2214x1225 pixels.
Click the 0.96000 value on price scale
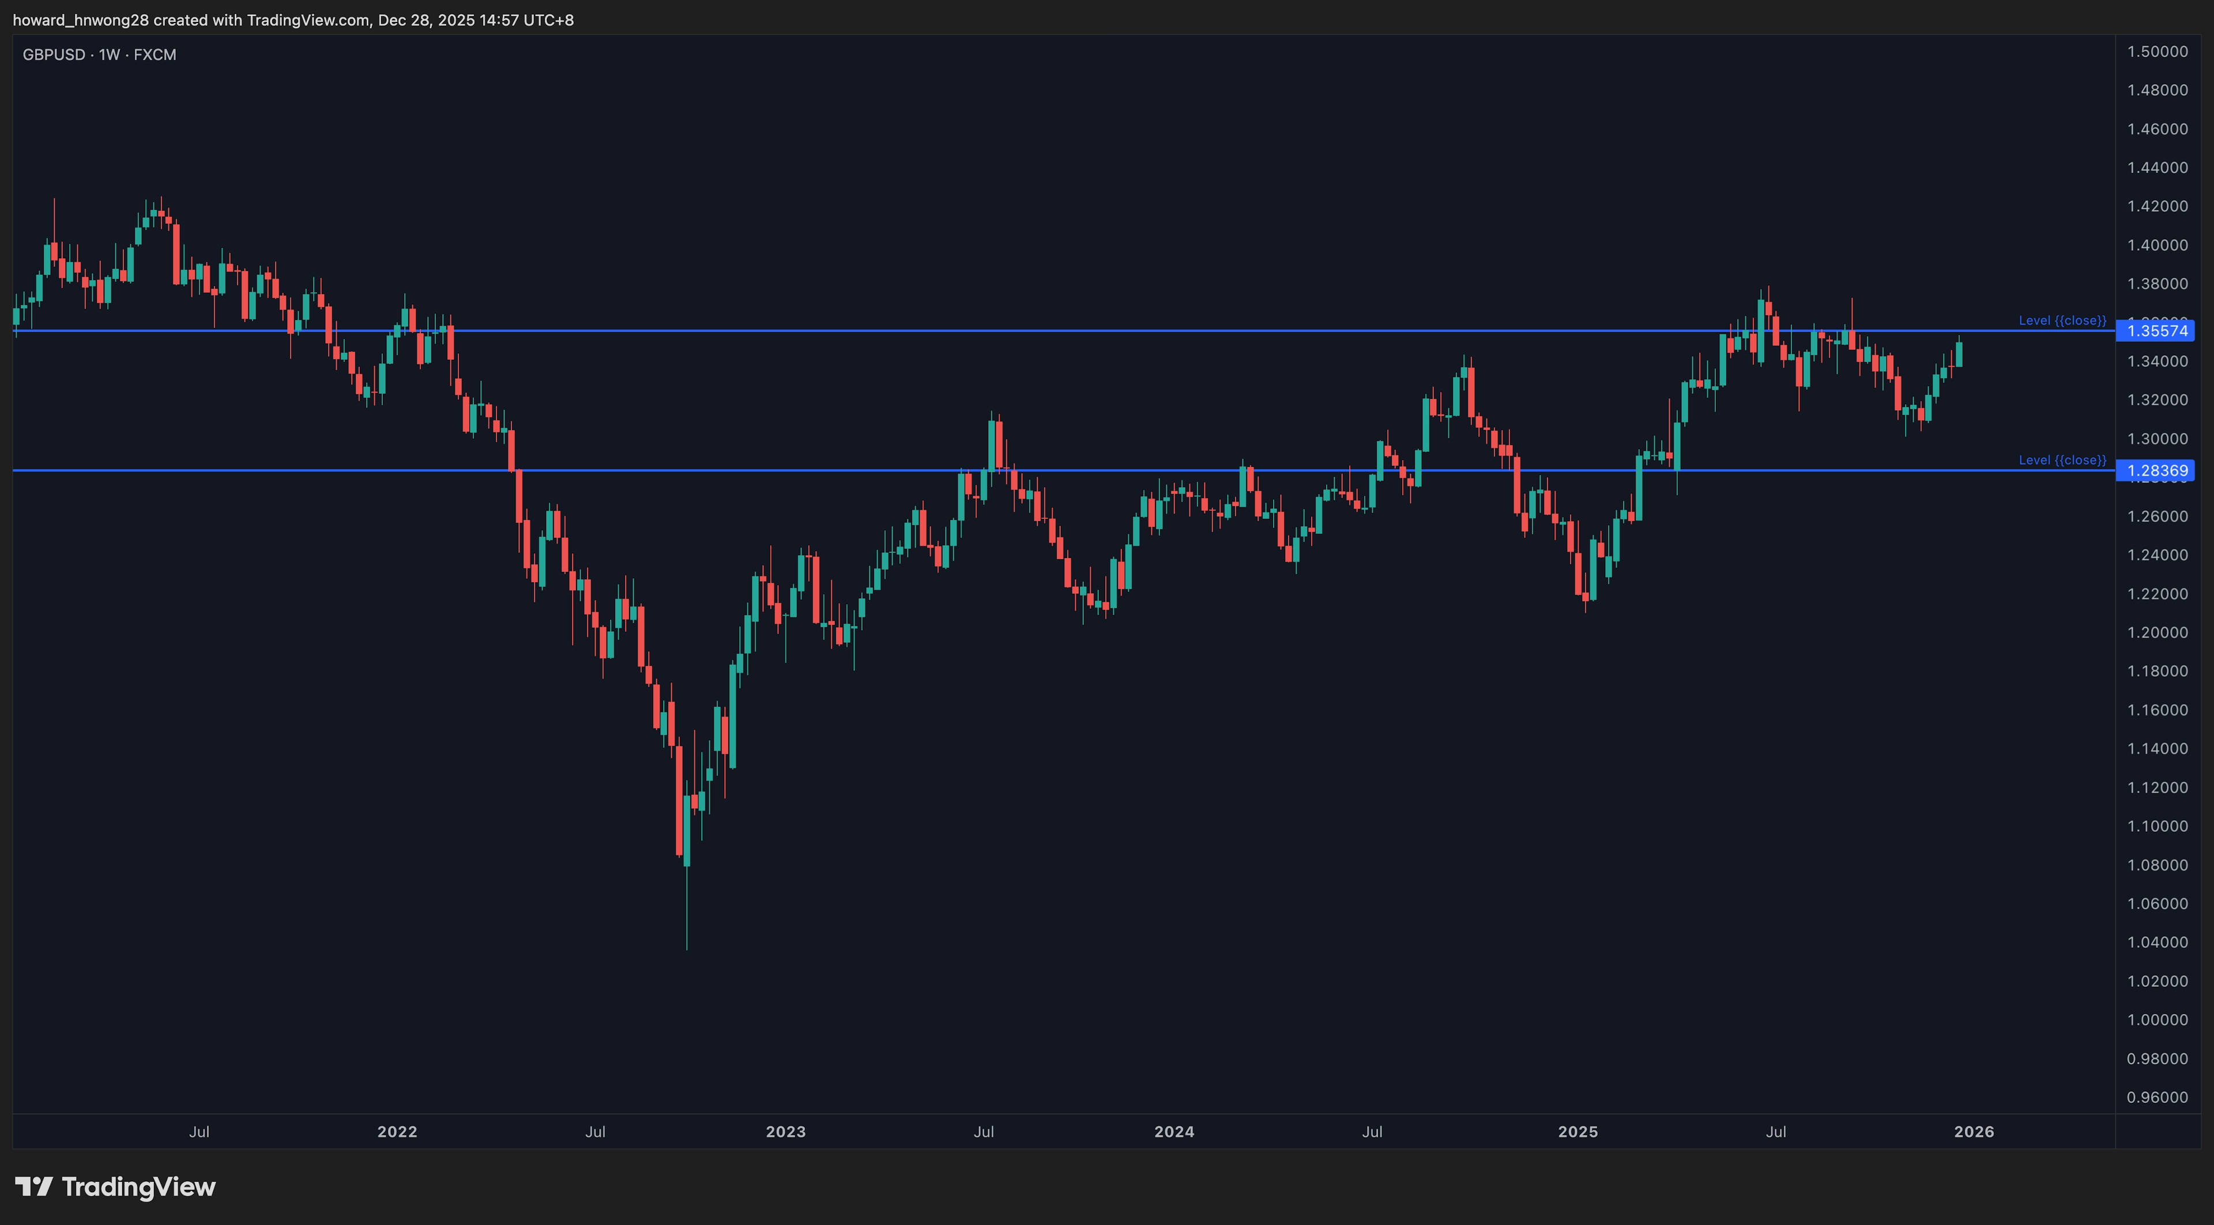click(2156, 1097)
